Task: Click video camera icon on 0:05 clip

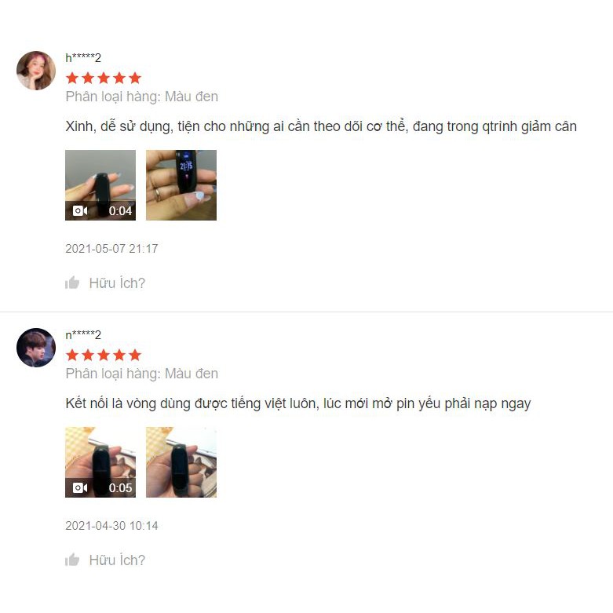Action: tap(80, 488)
